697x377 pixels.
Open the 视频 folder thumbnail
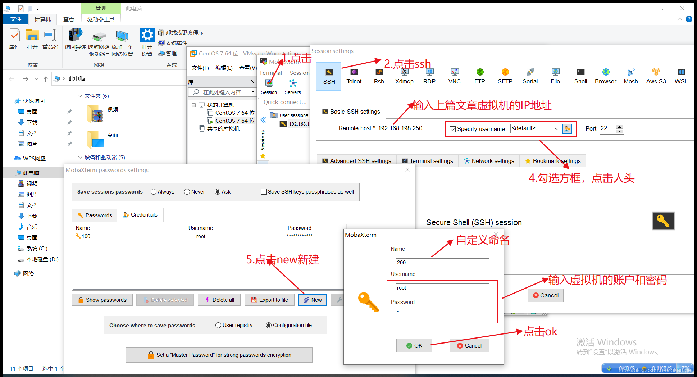(95, 114)
